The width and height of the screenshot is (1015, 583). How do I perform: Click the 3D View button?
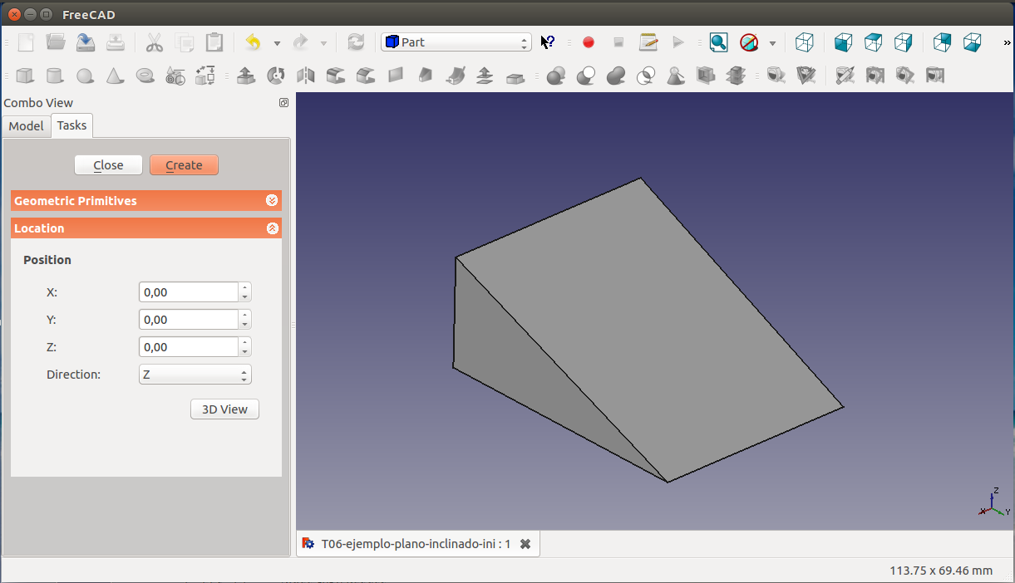pyautogui.click(x=224, y=409)
